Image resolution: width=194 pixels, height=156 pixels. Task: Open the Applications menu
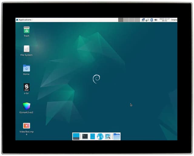[x=24, y=20]
